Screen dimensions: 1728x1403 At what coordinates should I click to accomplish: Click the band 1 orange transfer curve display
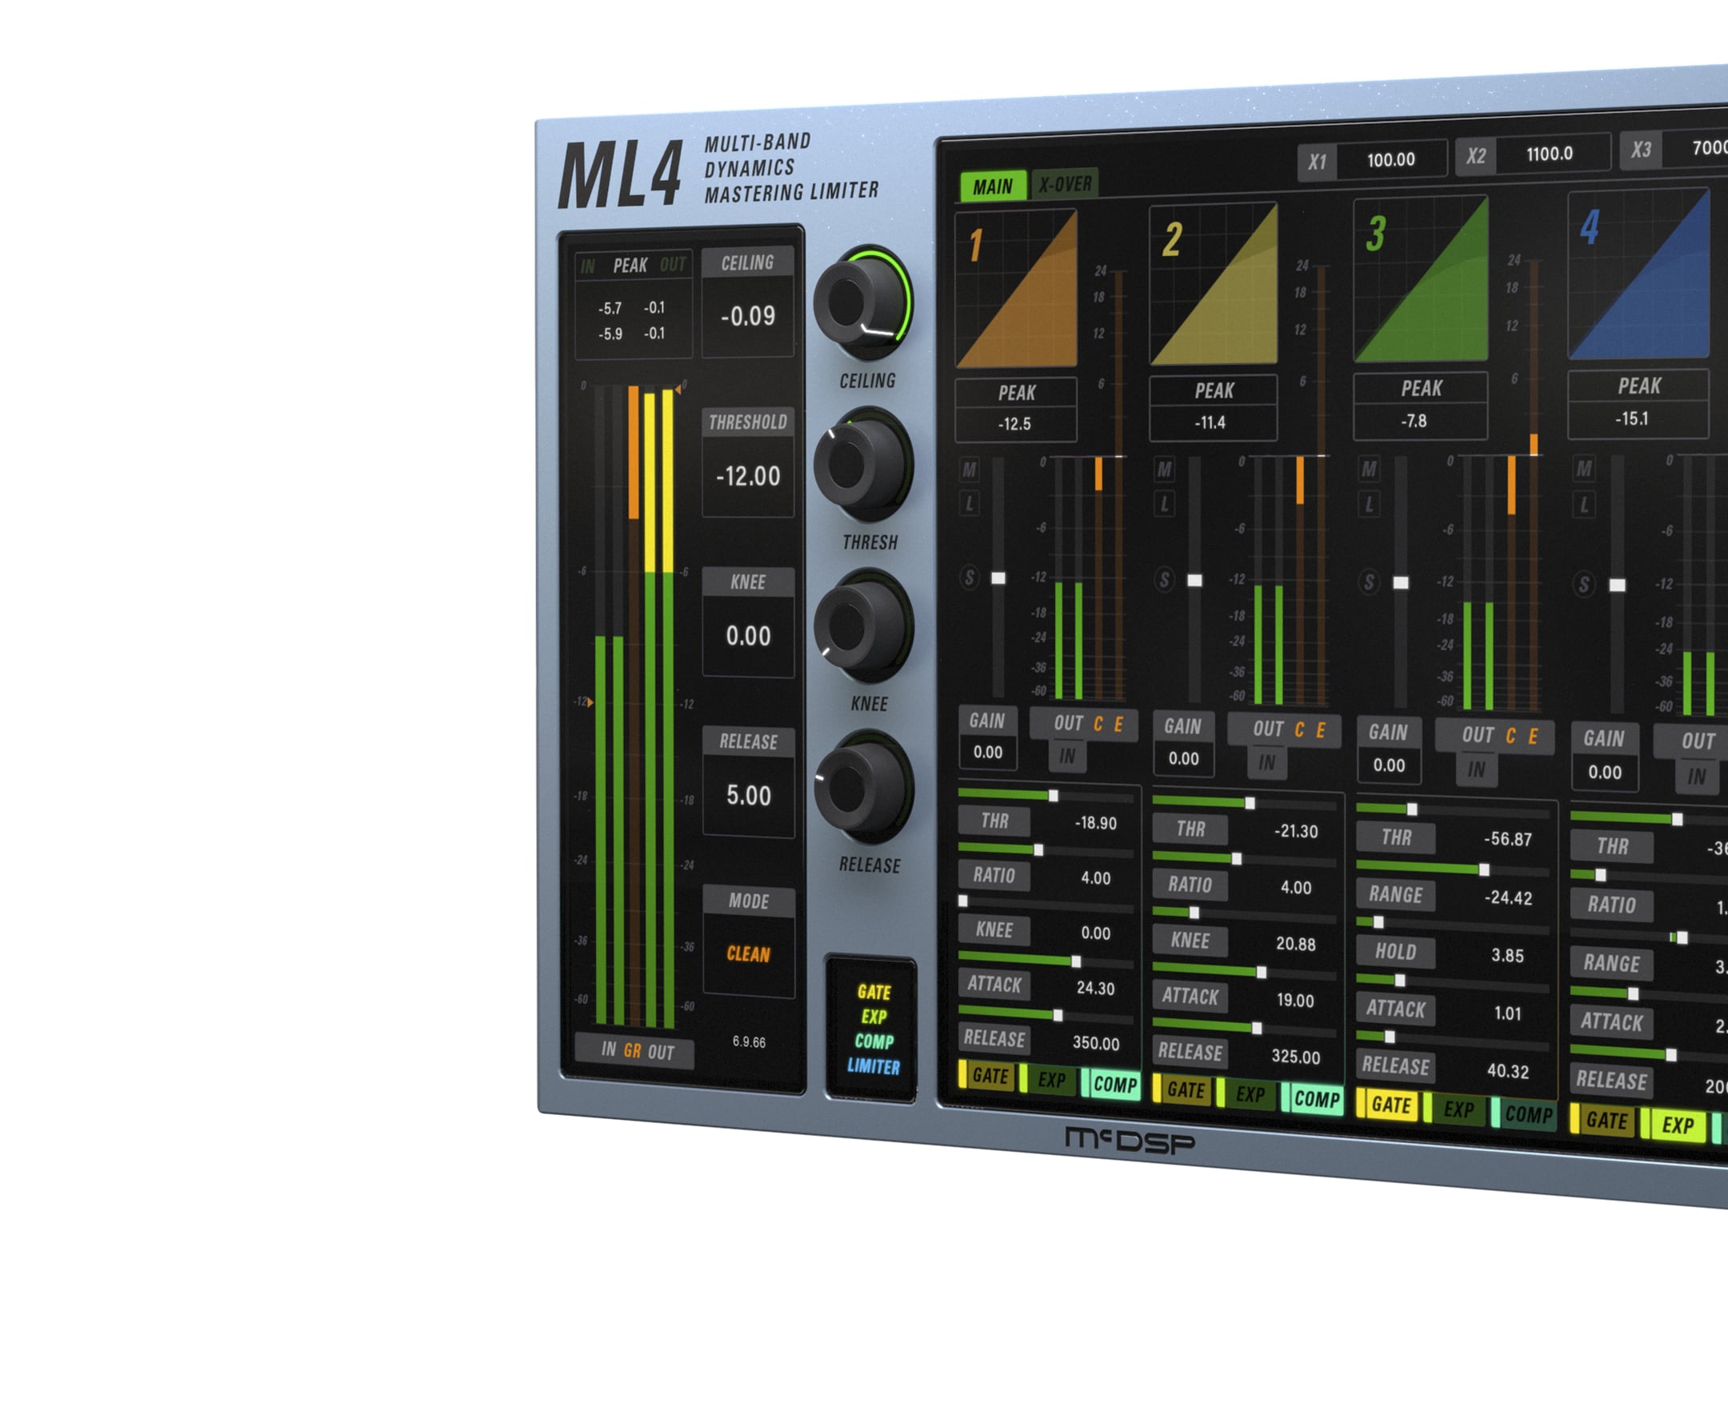pos(1016,290)
